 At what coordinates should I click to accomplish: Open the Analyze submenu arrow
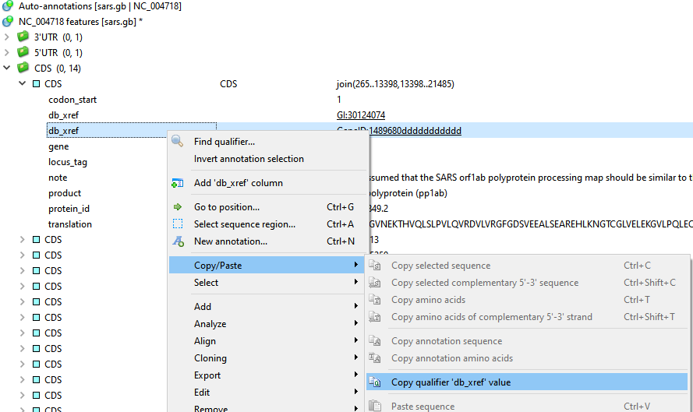(x=355, y=322)
